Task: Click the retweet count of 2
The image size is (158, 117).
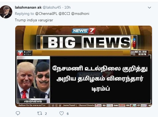Action: tap(46, 113)
